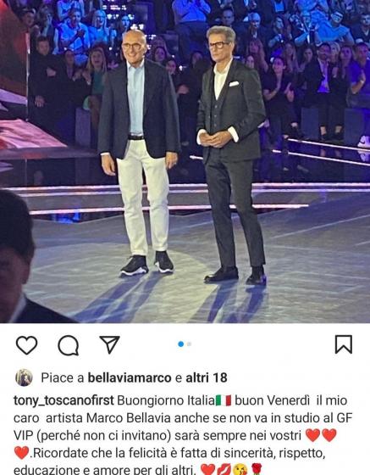Tap the kissing face emoji
Image resolution: width=370 pixels, height=475 pixels.
click(x=240, y=470)
